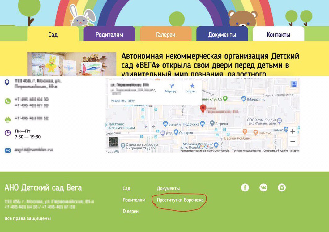329x232 pixels.
Task: Open the Facebook page icon
Action: (x=245, y=187)
